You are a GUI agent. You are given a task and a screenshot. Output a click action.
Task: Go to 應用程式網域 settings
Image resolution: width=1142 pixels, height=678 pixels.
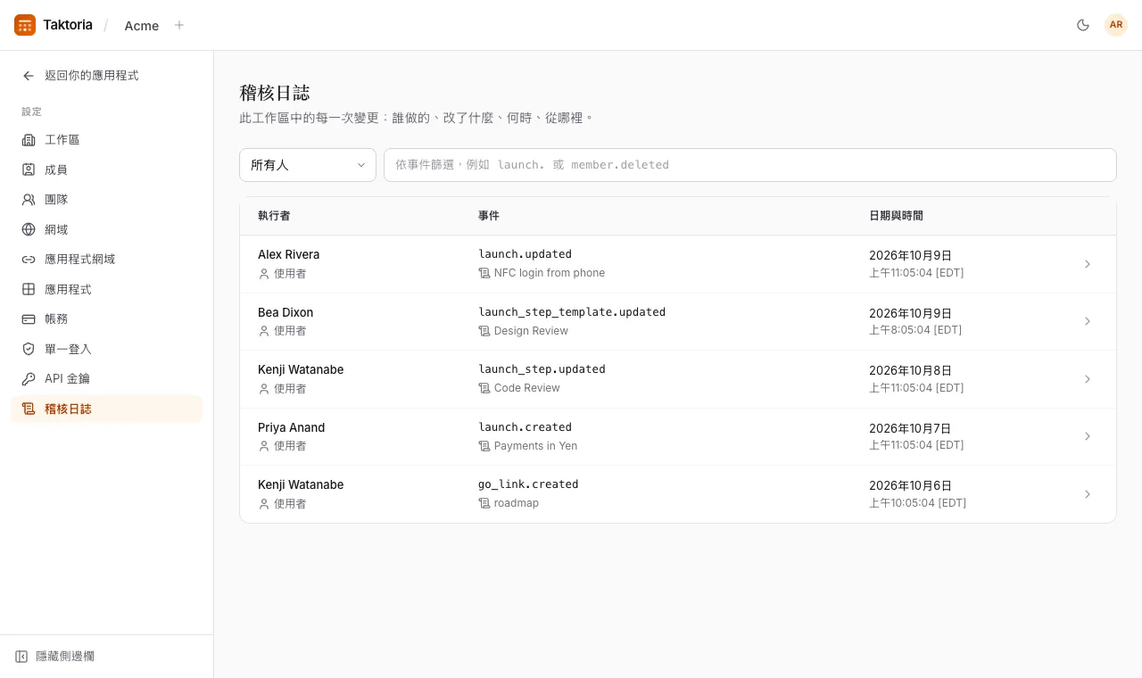106,260
